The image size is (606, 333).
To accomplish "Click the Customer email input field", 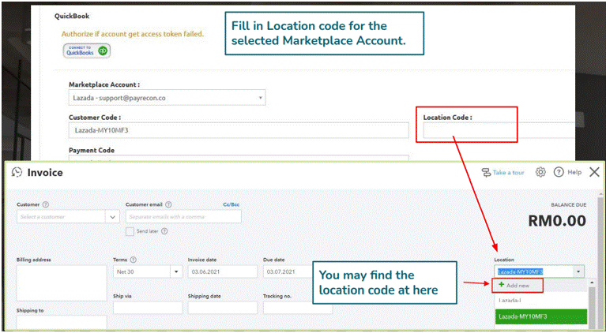I will [x=183, y=217].
